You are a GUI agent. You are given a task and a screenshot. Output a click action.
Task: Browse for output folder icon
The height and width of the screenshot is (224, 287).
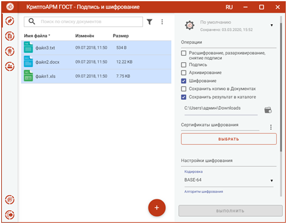pyautogui.click(x=268, y=110)
